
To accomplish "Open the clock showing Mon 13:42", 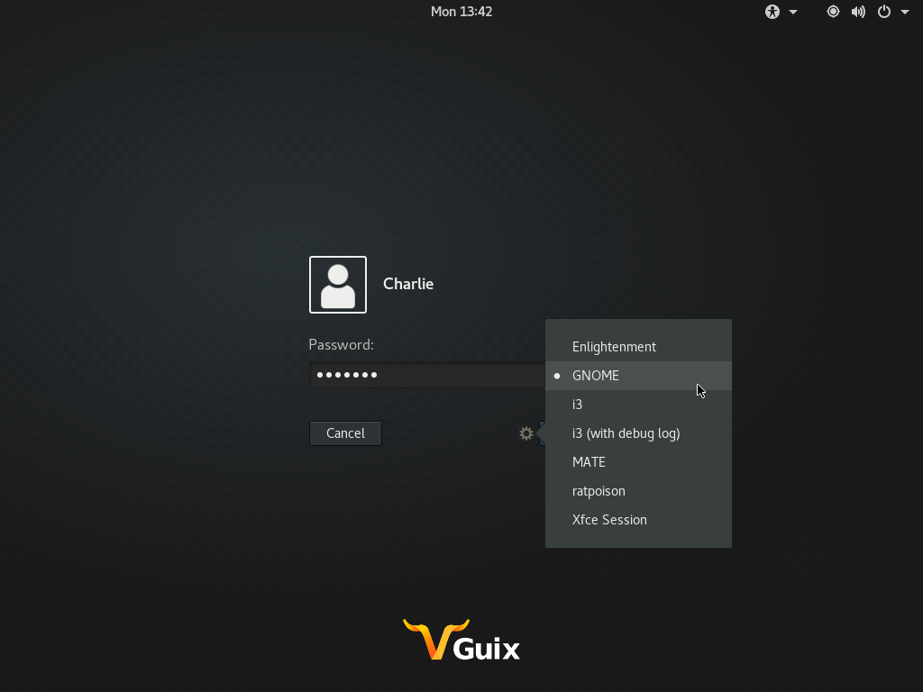I will pos(461,12).
